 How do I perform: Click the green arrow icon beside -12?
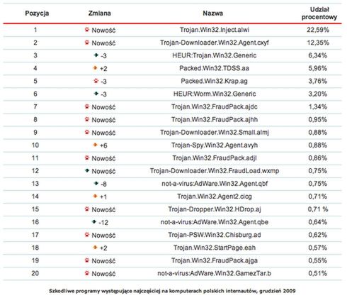94,221
